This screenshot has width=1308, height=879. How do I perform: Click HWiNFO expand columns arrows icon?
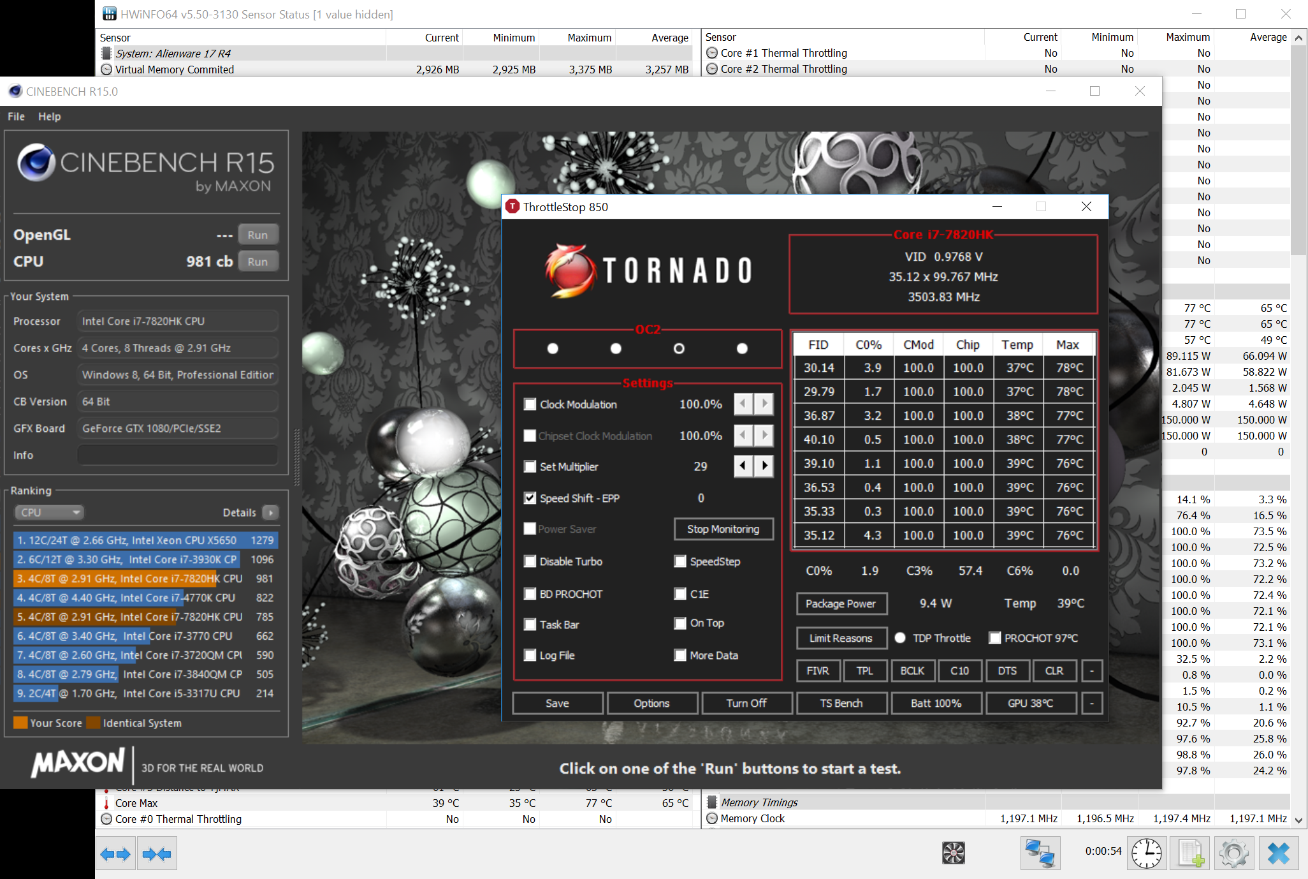115,853
